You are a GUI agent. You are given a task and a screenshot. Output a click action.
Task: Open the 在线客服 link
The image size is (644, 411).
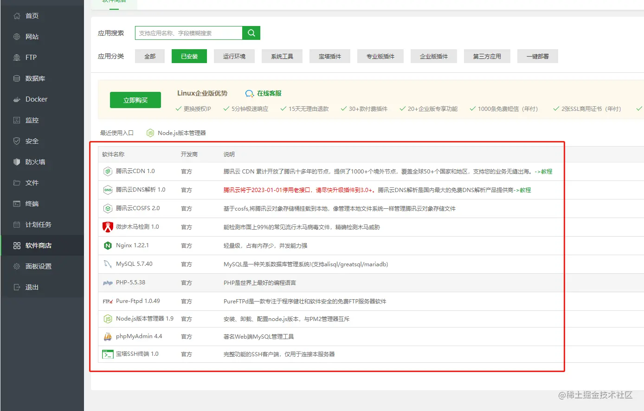pyautogui.click(x=269, y=93)
